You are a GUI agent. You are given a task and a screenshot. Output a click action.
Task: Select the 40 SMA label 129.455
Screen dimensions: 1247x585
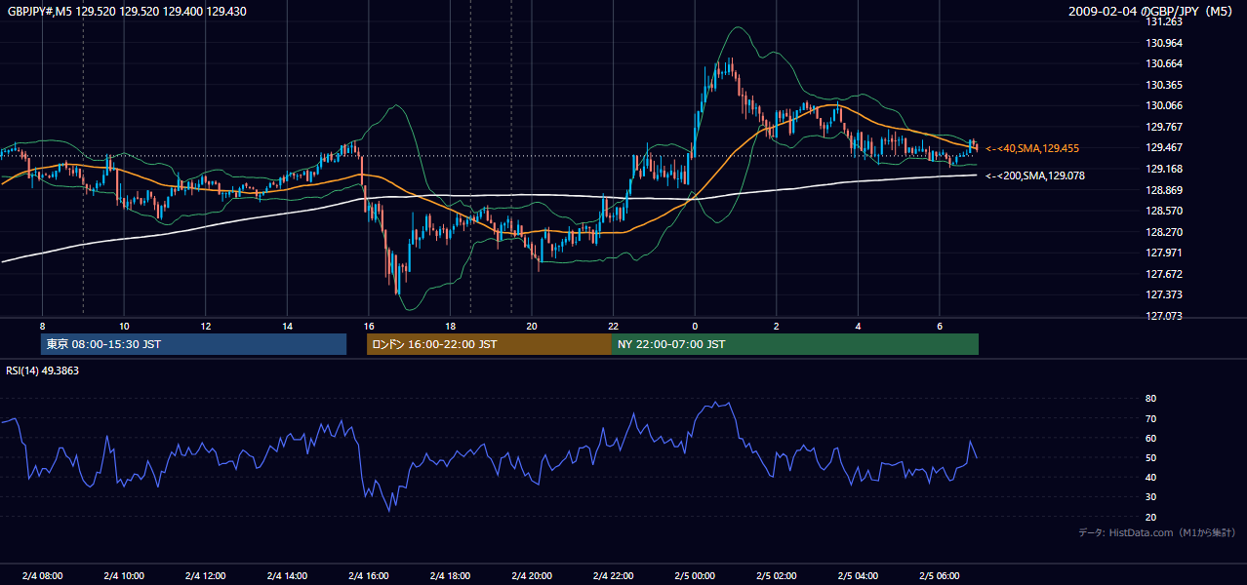pyautogui.click(x=1031, y=148)
